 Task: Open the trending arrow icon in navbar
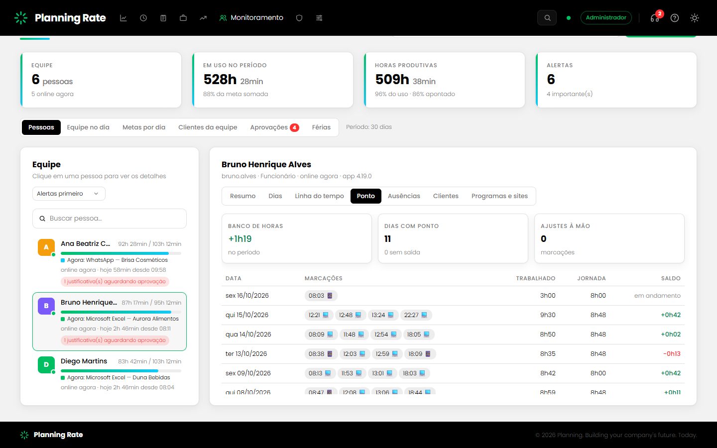203,18
